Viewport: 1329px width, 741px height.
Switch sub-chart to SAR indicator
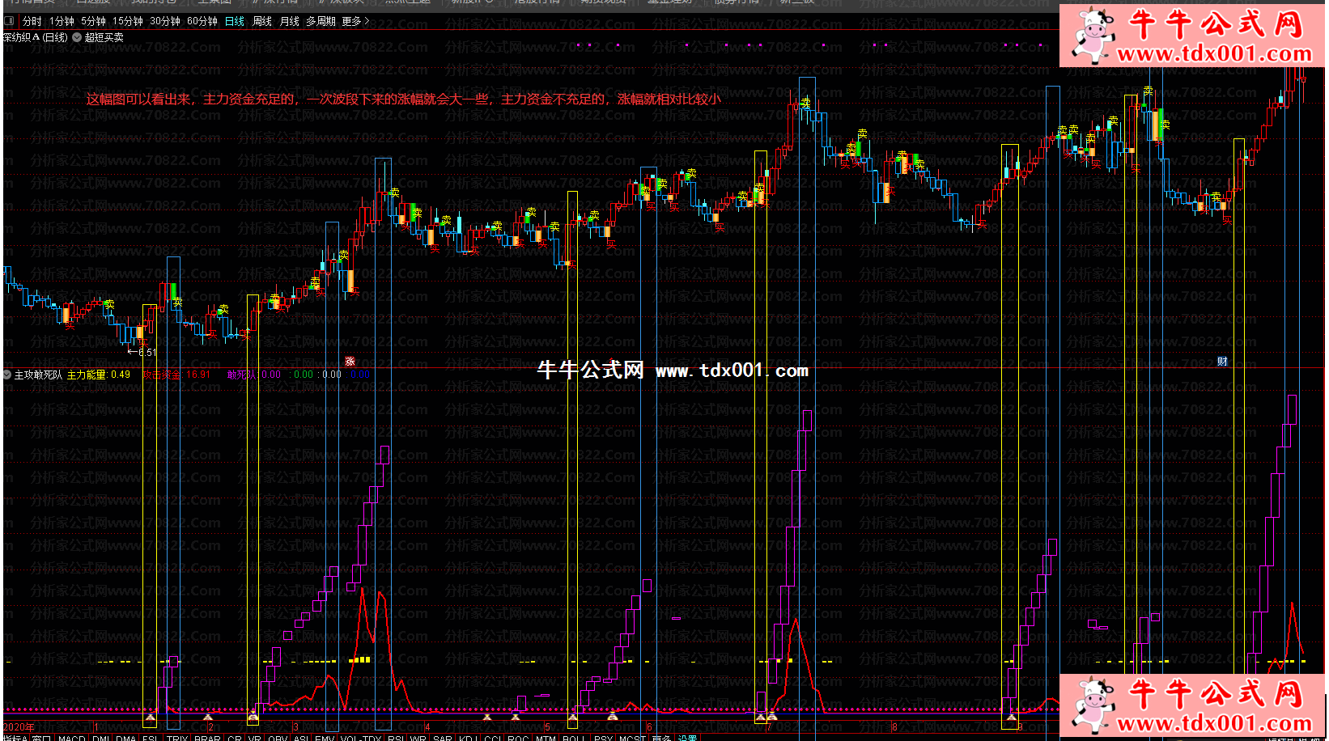(442, 737)
